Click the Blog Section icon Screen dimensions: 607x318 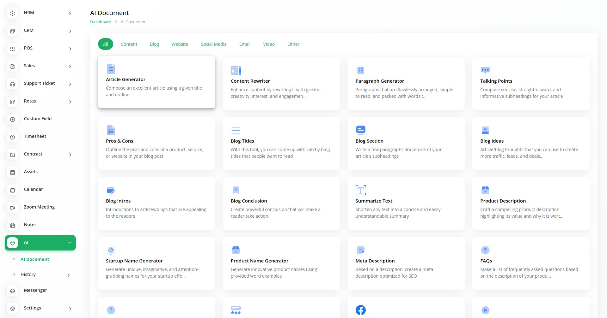(x=361, y=130)
